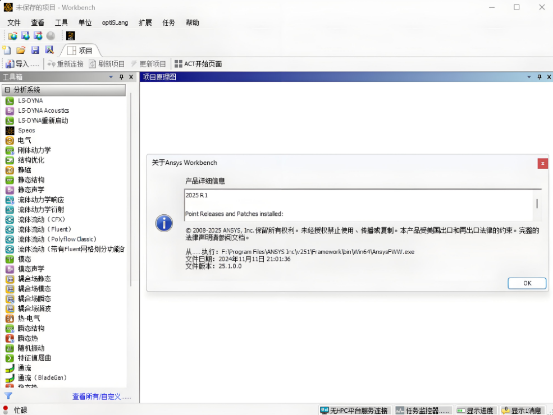The width and height of the screenshot is (553, 415).
Task: Select the 静态结构 icon
Action: coord(10,180)
